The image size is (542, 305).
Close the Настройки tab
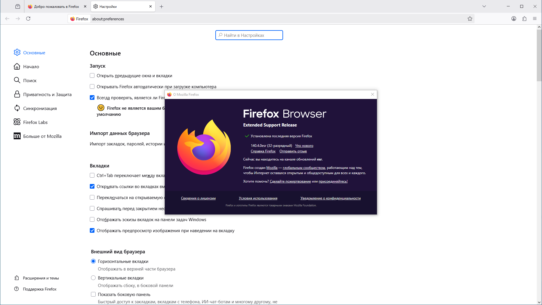[151, 6]
